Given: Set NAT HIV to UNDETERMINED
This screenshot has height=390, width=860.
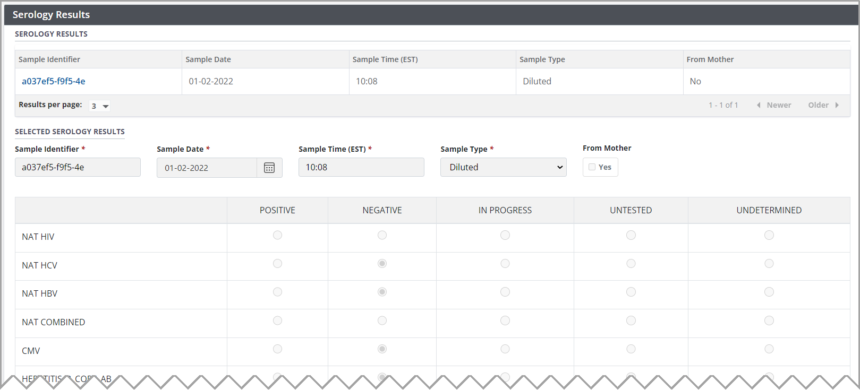Looking at the screenshot, I should click(769, 235).
